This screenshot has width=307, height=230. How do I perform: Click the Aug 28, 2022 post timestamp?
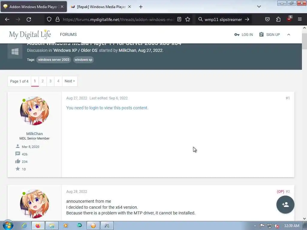tap(76, 192)
